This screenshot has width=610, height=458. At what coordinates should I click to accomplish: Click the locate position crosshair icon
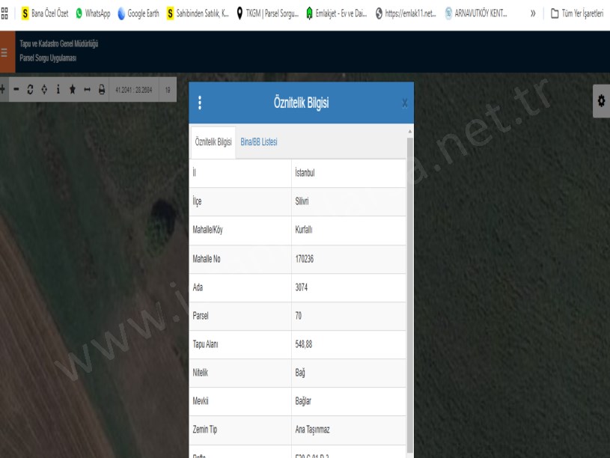(44, 89)
